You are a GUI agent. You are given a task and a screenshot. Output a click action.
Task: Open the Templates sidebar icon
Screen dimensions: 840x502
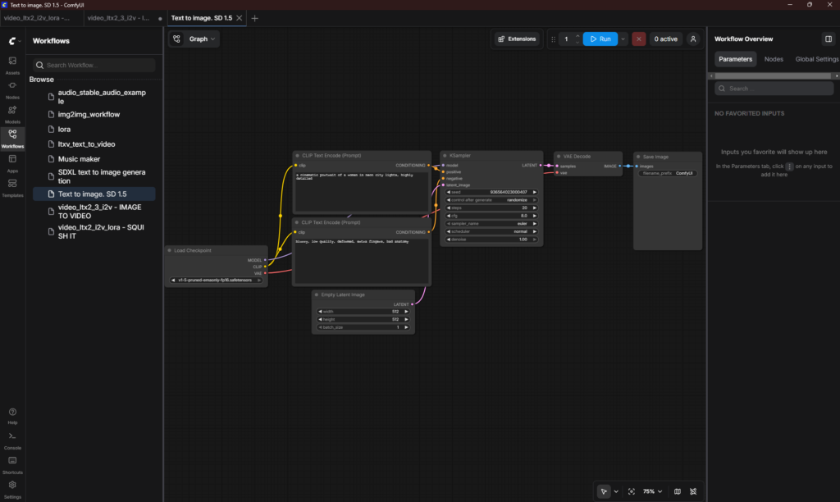(x=12, y=187)
